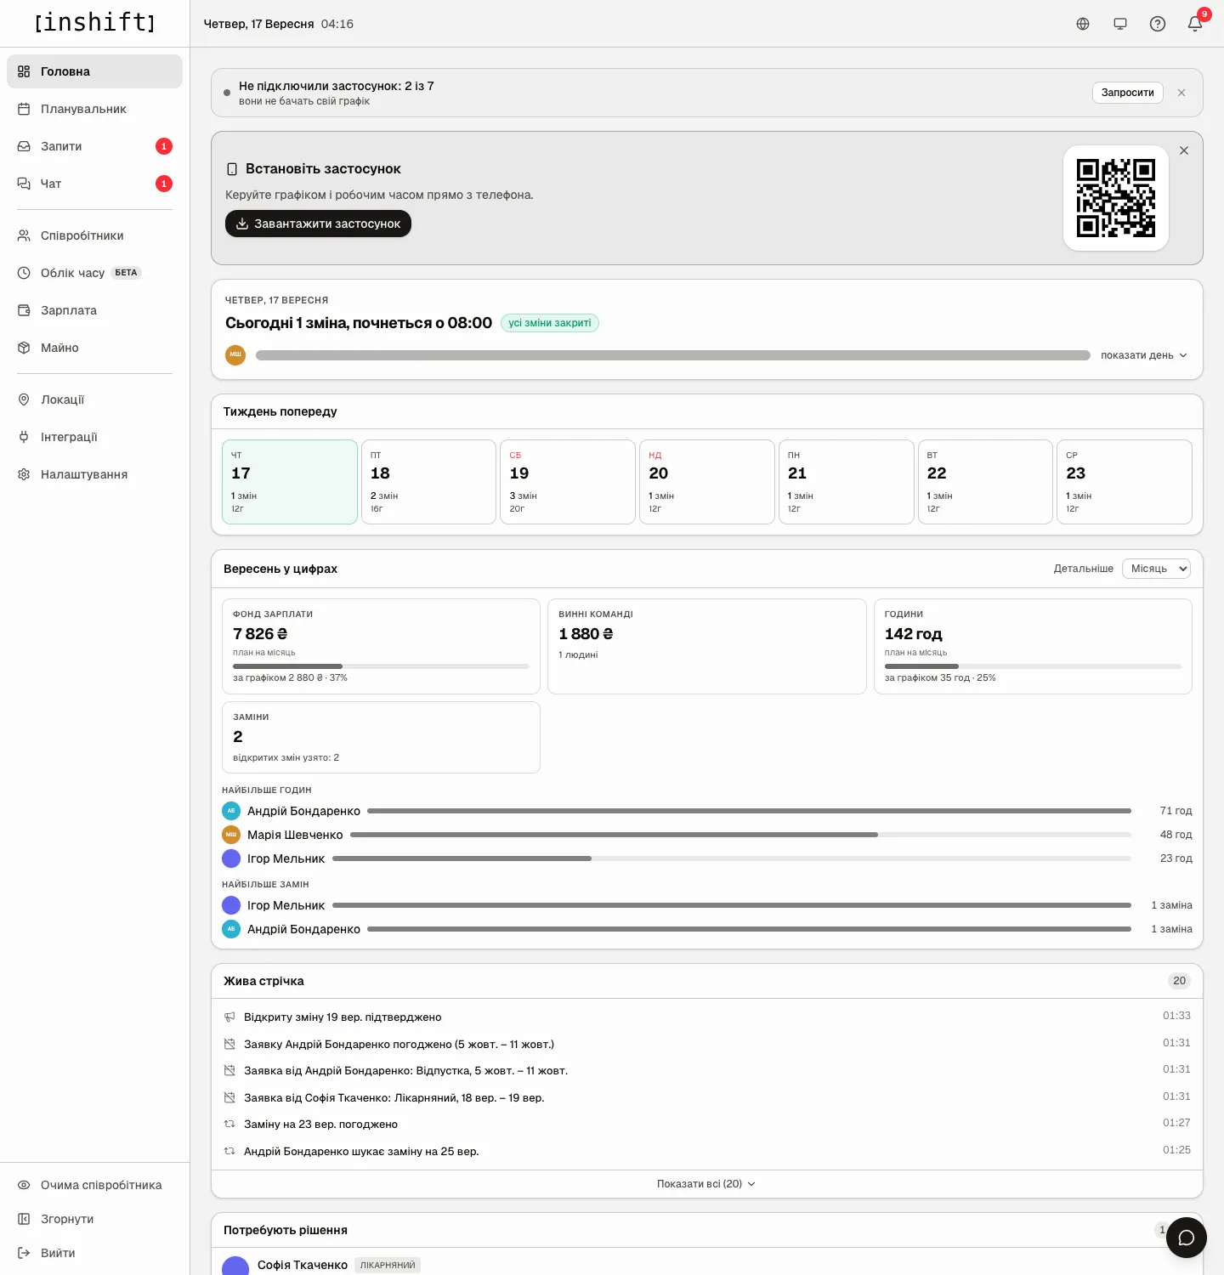Image resolution: width=1224 pixels, height=1275 pixels.
Task: Switch to Очима співробітника view
Action: (94, 1185)
